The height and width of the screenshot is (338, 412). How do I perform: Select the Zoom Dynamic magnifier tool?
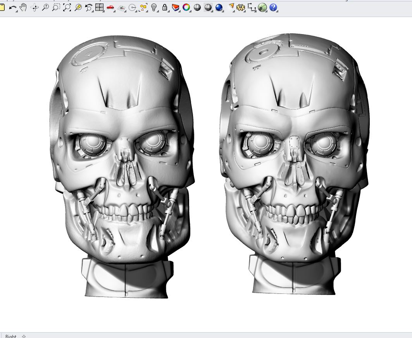45,7
